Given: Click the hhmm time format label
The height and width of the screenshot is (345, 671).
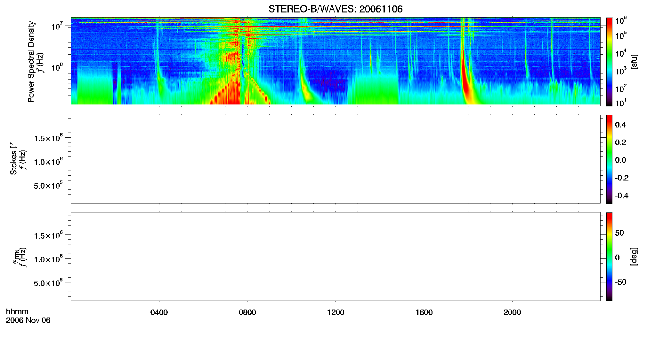Looking at the screenshot, I should (17, 311).
